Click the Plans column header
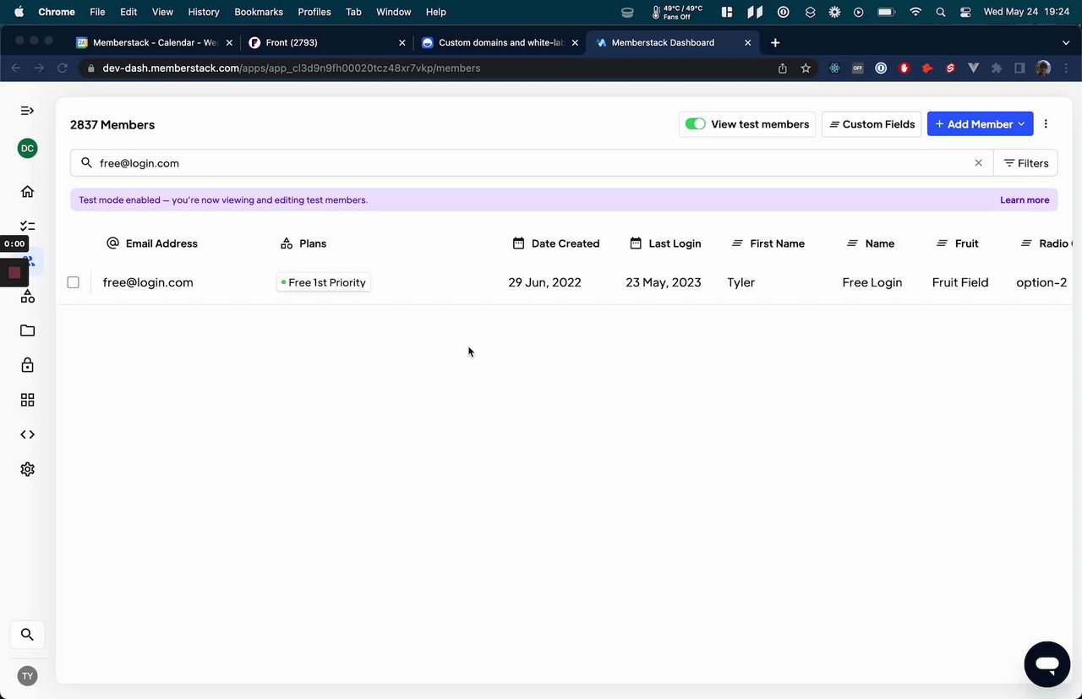The height and width of the screenshot is (699, 1082). click(303, 243)
